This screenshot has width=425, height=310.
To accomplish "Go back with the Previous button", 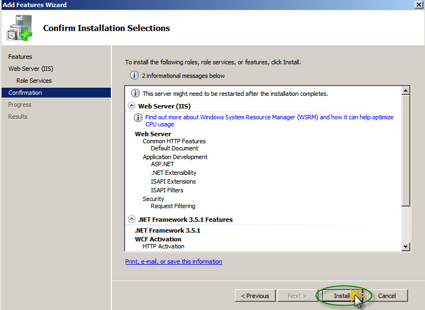I will [x=255, y=296].
